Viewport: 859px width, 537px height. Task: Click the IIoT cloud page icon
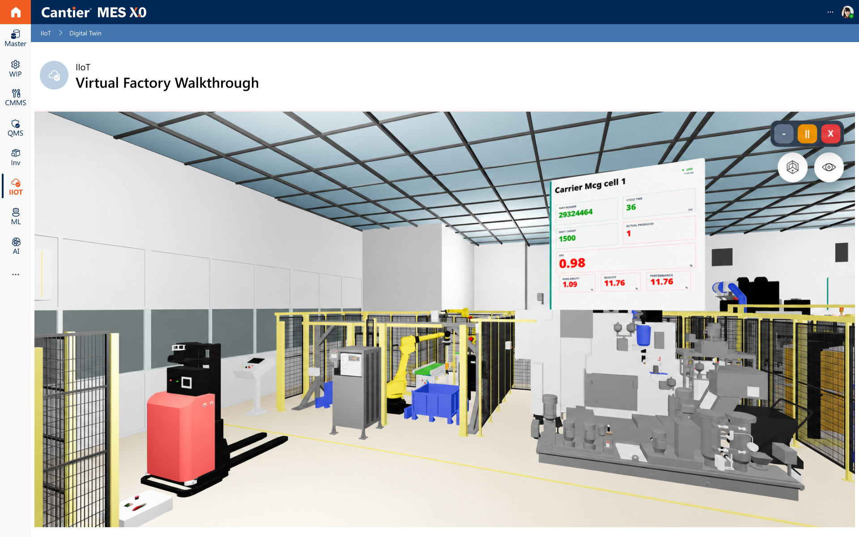(x=54, y=75)
